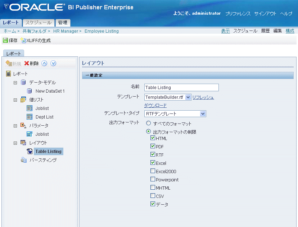This screenshot has height=227, width=298.
Task: Move item up with arrow icon
Action: 44,63
